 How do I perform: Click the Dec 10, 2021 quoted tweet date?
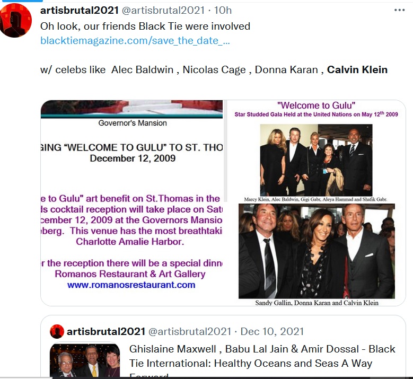pos(272,331)
